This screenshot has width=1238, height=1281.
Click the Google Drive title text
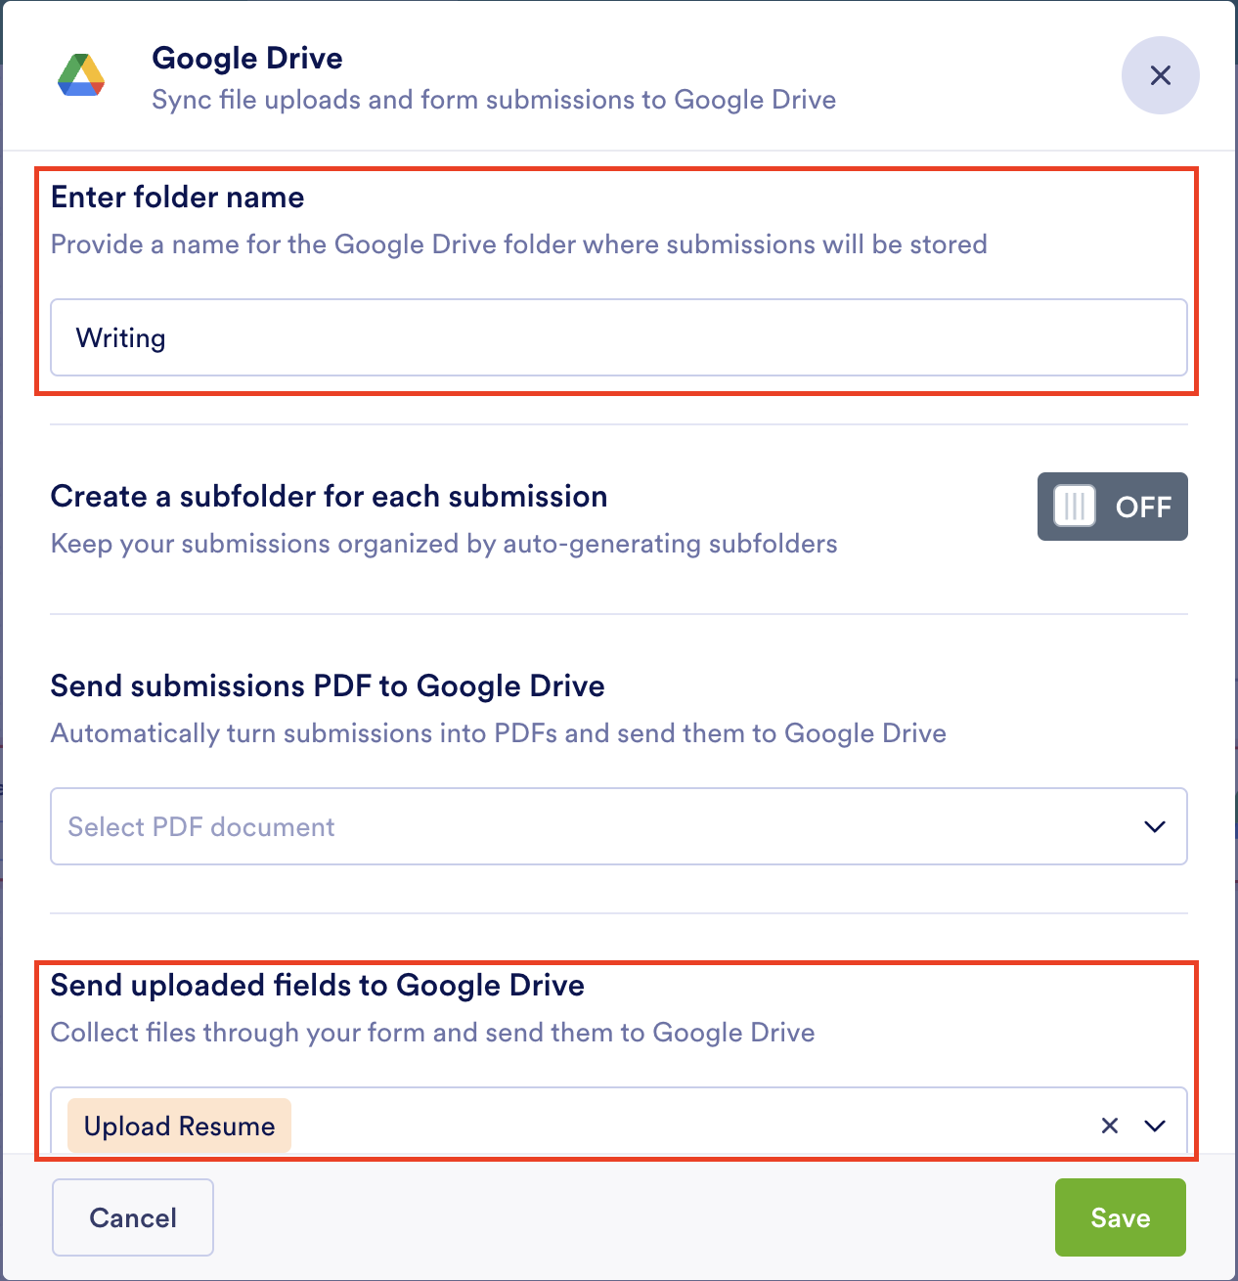tap(247, 58)
